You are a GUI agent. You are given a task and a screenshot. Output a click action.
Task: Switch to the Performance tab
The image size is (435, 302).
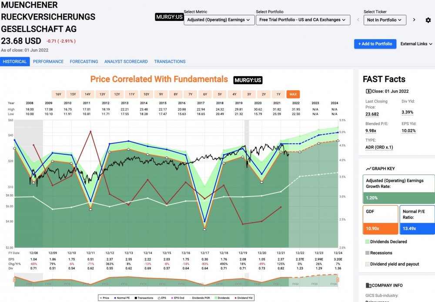[x=48, y=61]
